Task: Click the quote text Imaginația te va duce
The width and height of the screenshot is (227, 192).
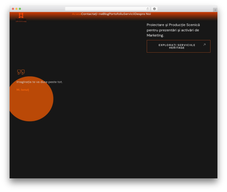Action: [x=39, y=82]
